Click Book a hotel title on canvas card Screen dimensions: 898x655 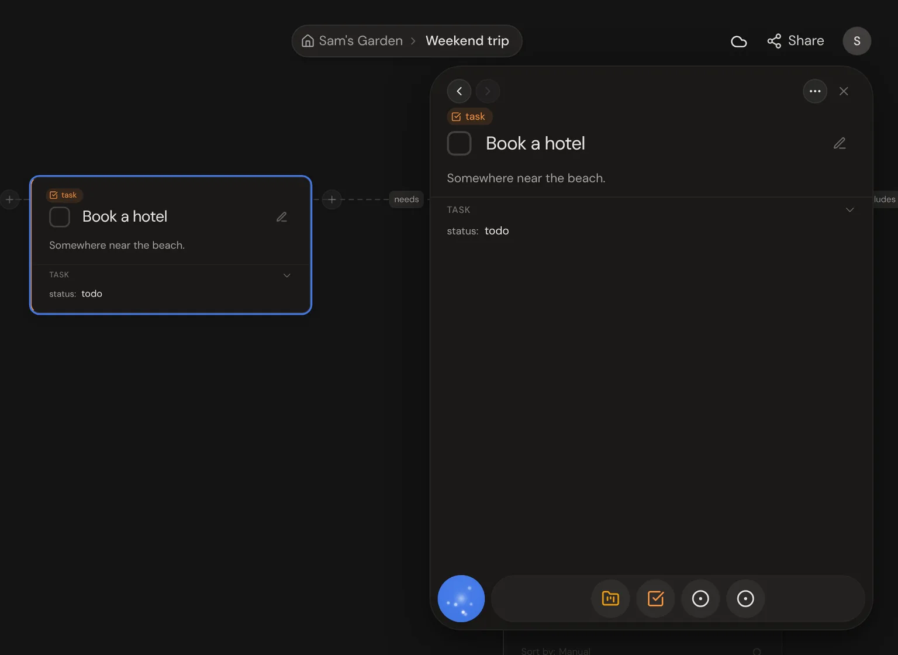coord(125,217)
